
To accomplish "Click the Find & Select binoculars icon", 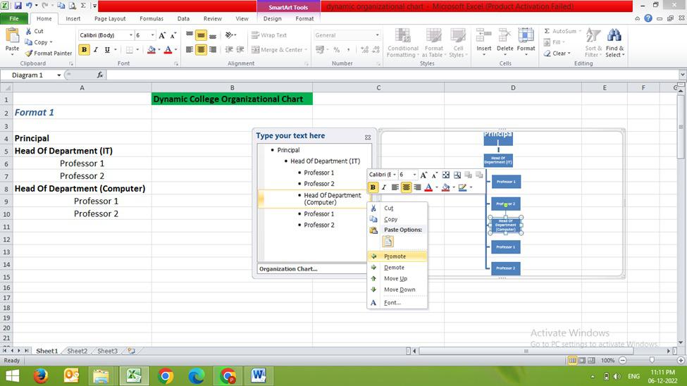I will [x=614, y=37].
